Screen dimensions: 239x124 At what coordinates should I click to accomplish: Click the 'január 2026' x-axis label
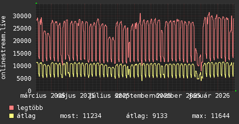coord(209,96)
